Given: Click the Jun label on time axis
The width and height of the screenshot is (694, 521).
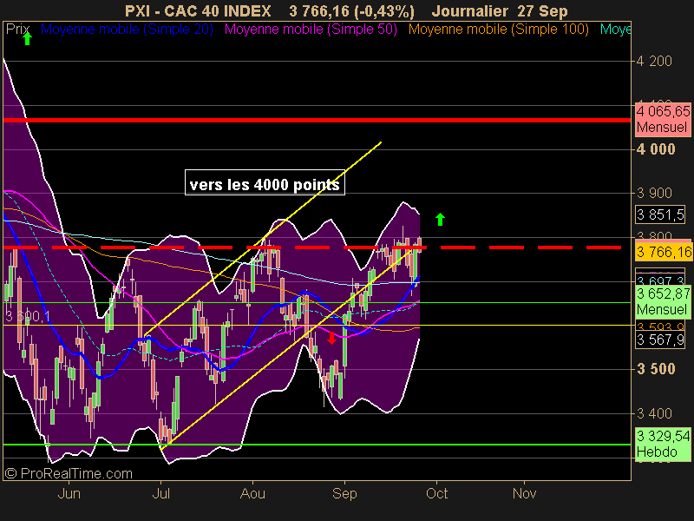Looking at the screenshot, I should coord(69,493).
